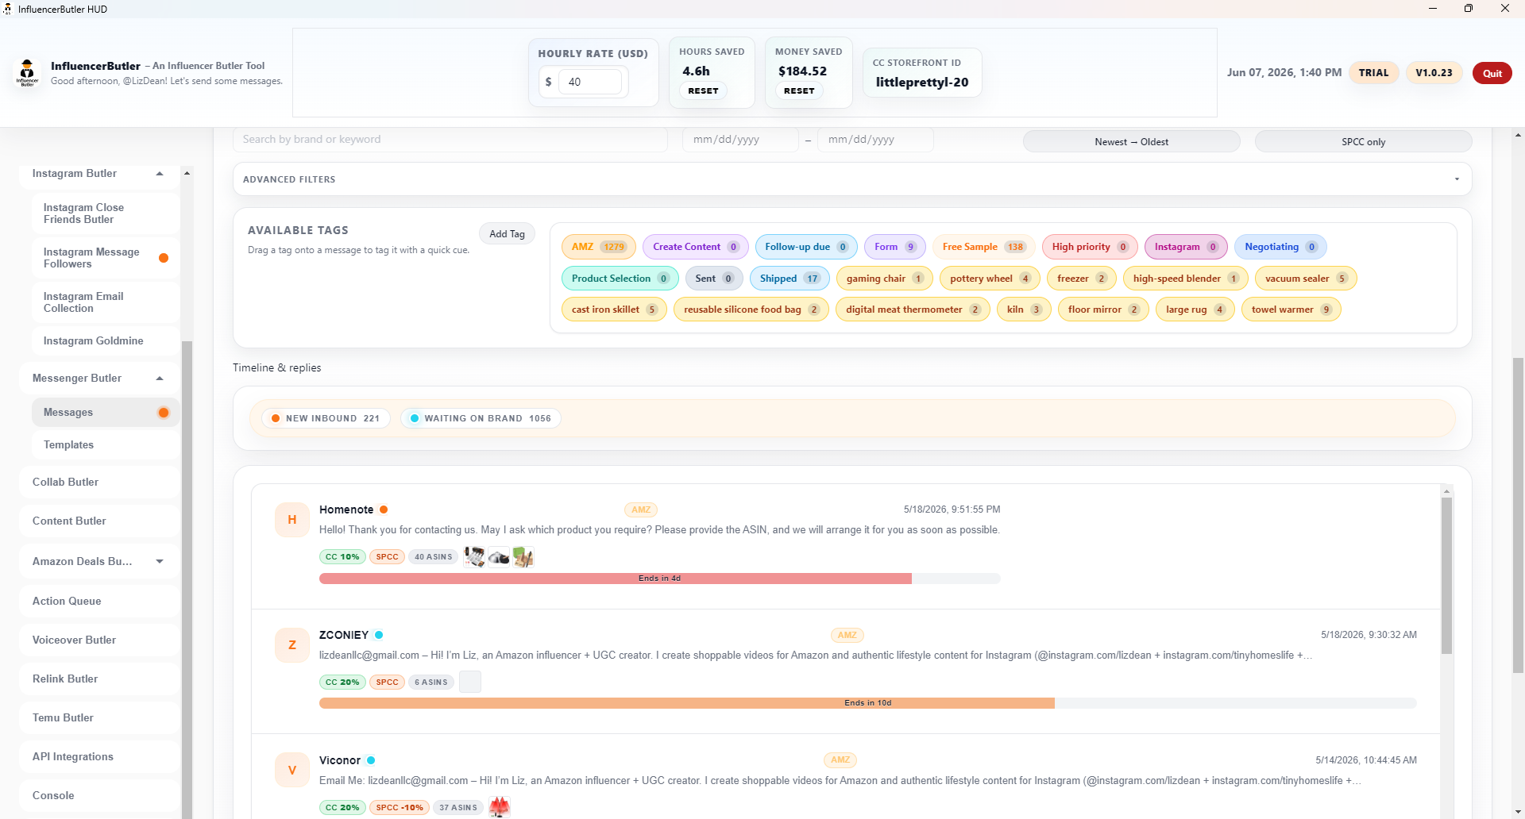
Task: Open Instagram Email Collection
Action: click(106, 302)
